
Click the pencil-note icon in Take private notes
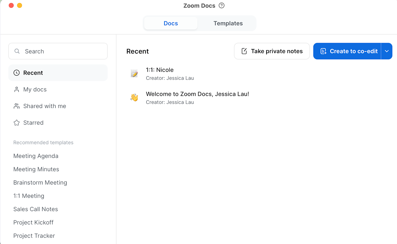click(244, 51)
